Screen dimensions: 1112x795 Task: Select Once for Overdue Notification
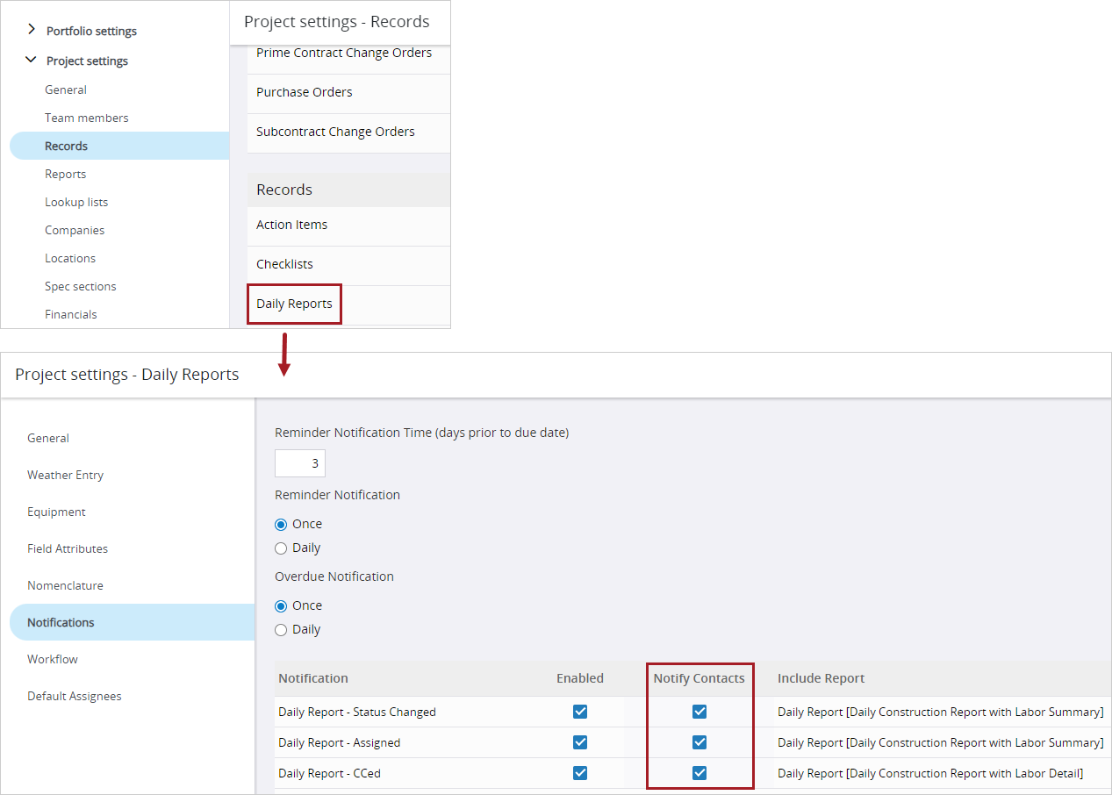(281, 605)
